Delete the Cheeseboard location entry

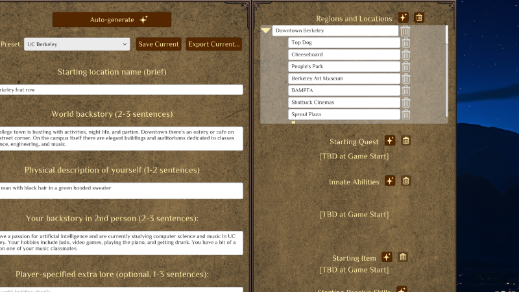pos(405,55)
